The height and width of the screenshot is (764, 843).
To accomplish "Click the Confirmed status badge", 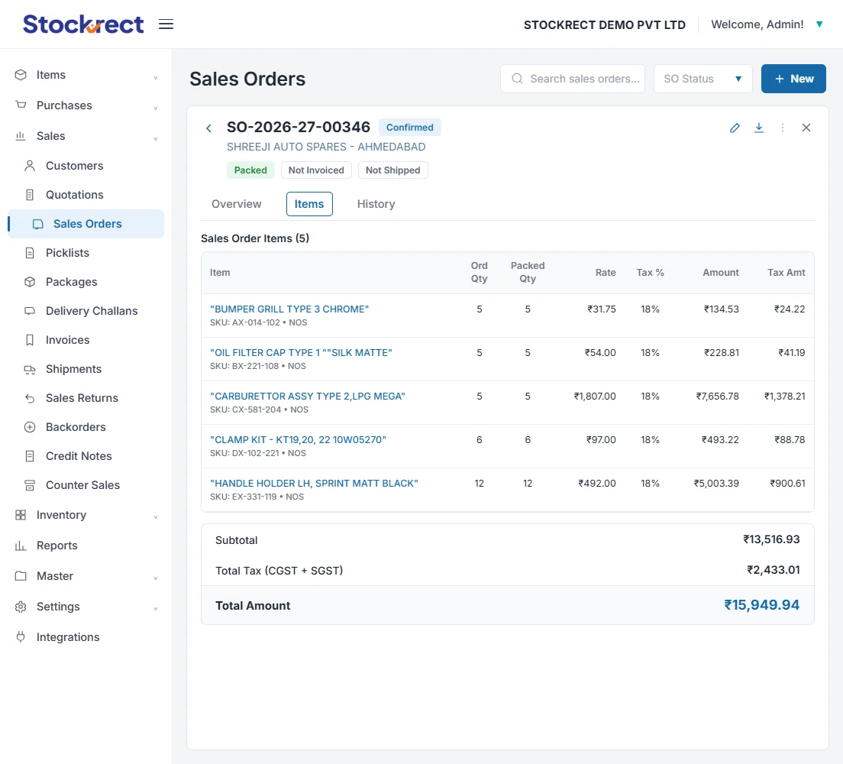I will click(x=410, y=128).
